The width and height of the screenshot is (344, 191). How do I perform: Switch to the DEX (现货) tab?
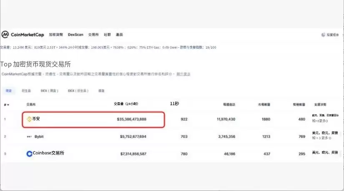(x=50, y=90)
